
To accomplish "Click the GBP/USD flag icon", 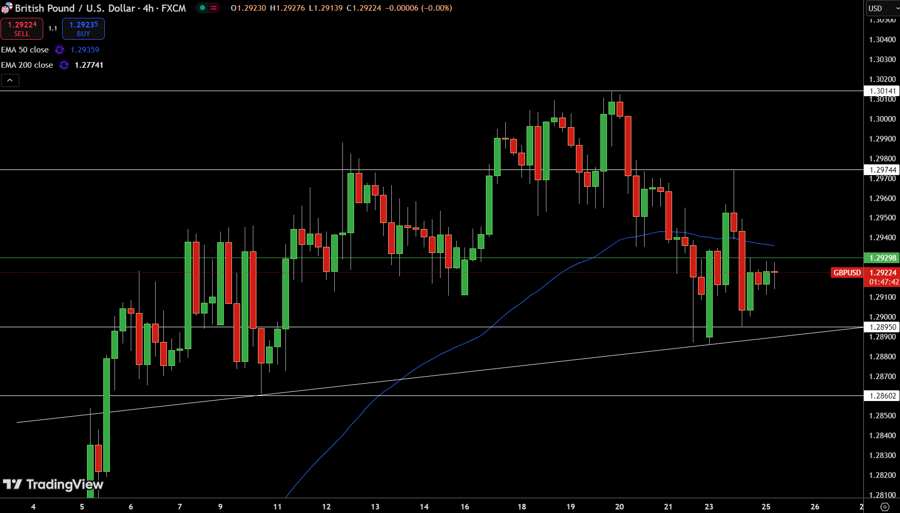I will pos(7,8).
